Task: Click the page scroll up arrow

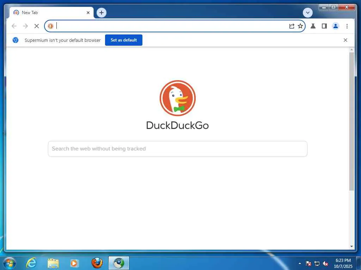Action: 351,50
